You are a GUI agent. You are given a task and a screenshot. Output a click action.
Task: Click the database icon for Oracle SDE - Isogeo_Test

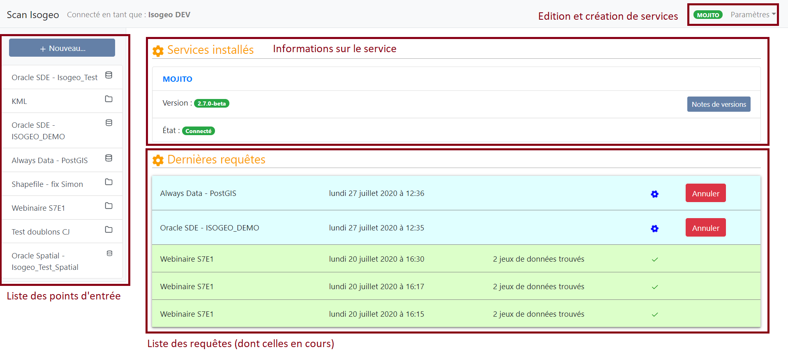pyautogui.click(x=109, y=75)
